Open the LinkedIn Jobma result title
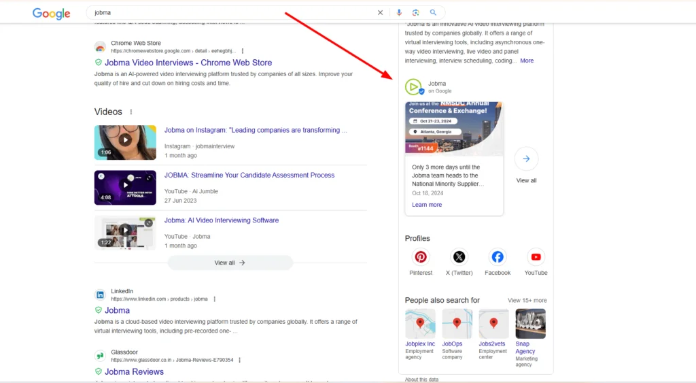 [x=117, y=310]
